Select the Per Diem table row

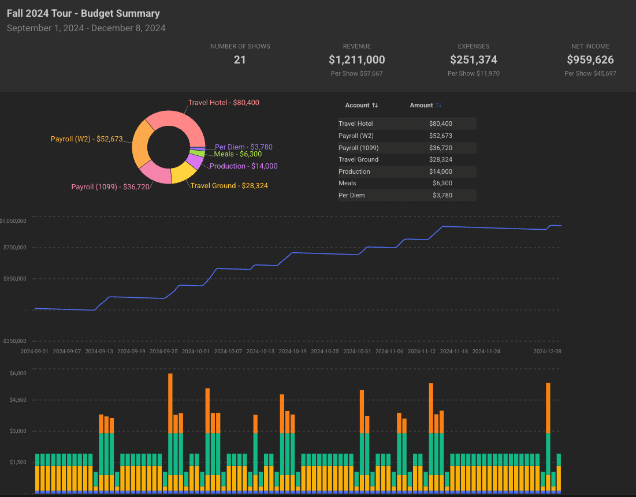pyautogui.click(x=407, y=195)
